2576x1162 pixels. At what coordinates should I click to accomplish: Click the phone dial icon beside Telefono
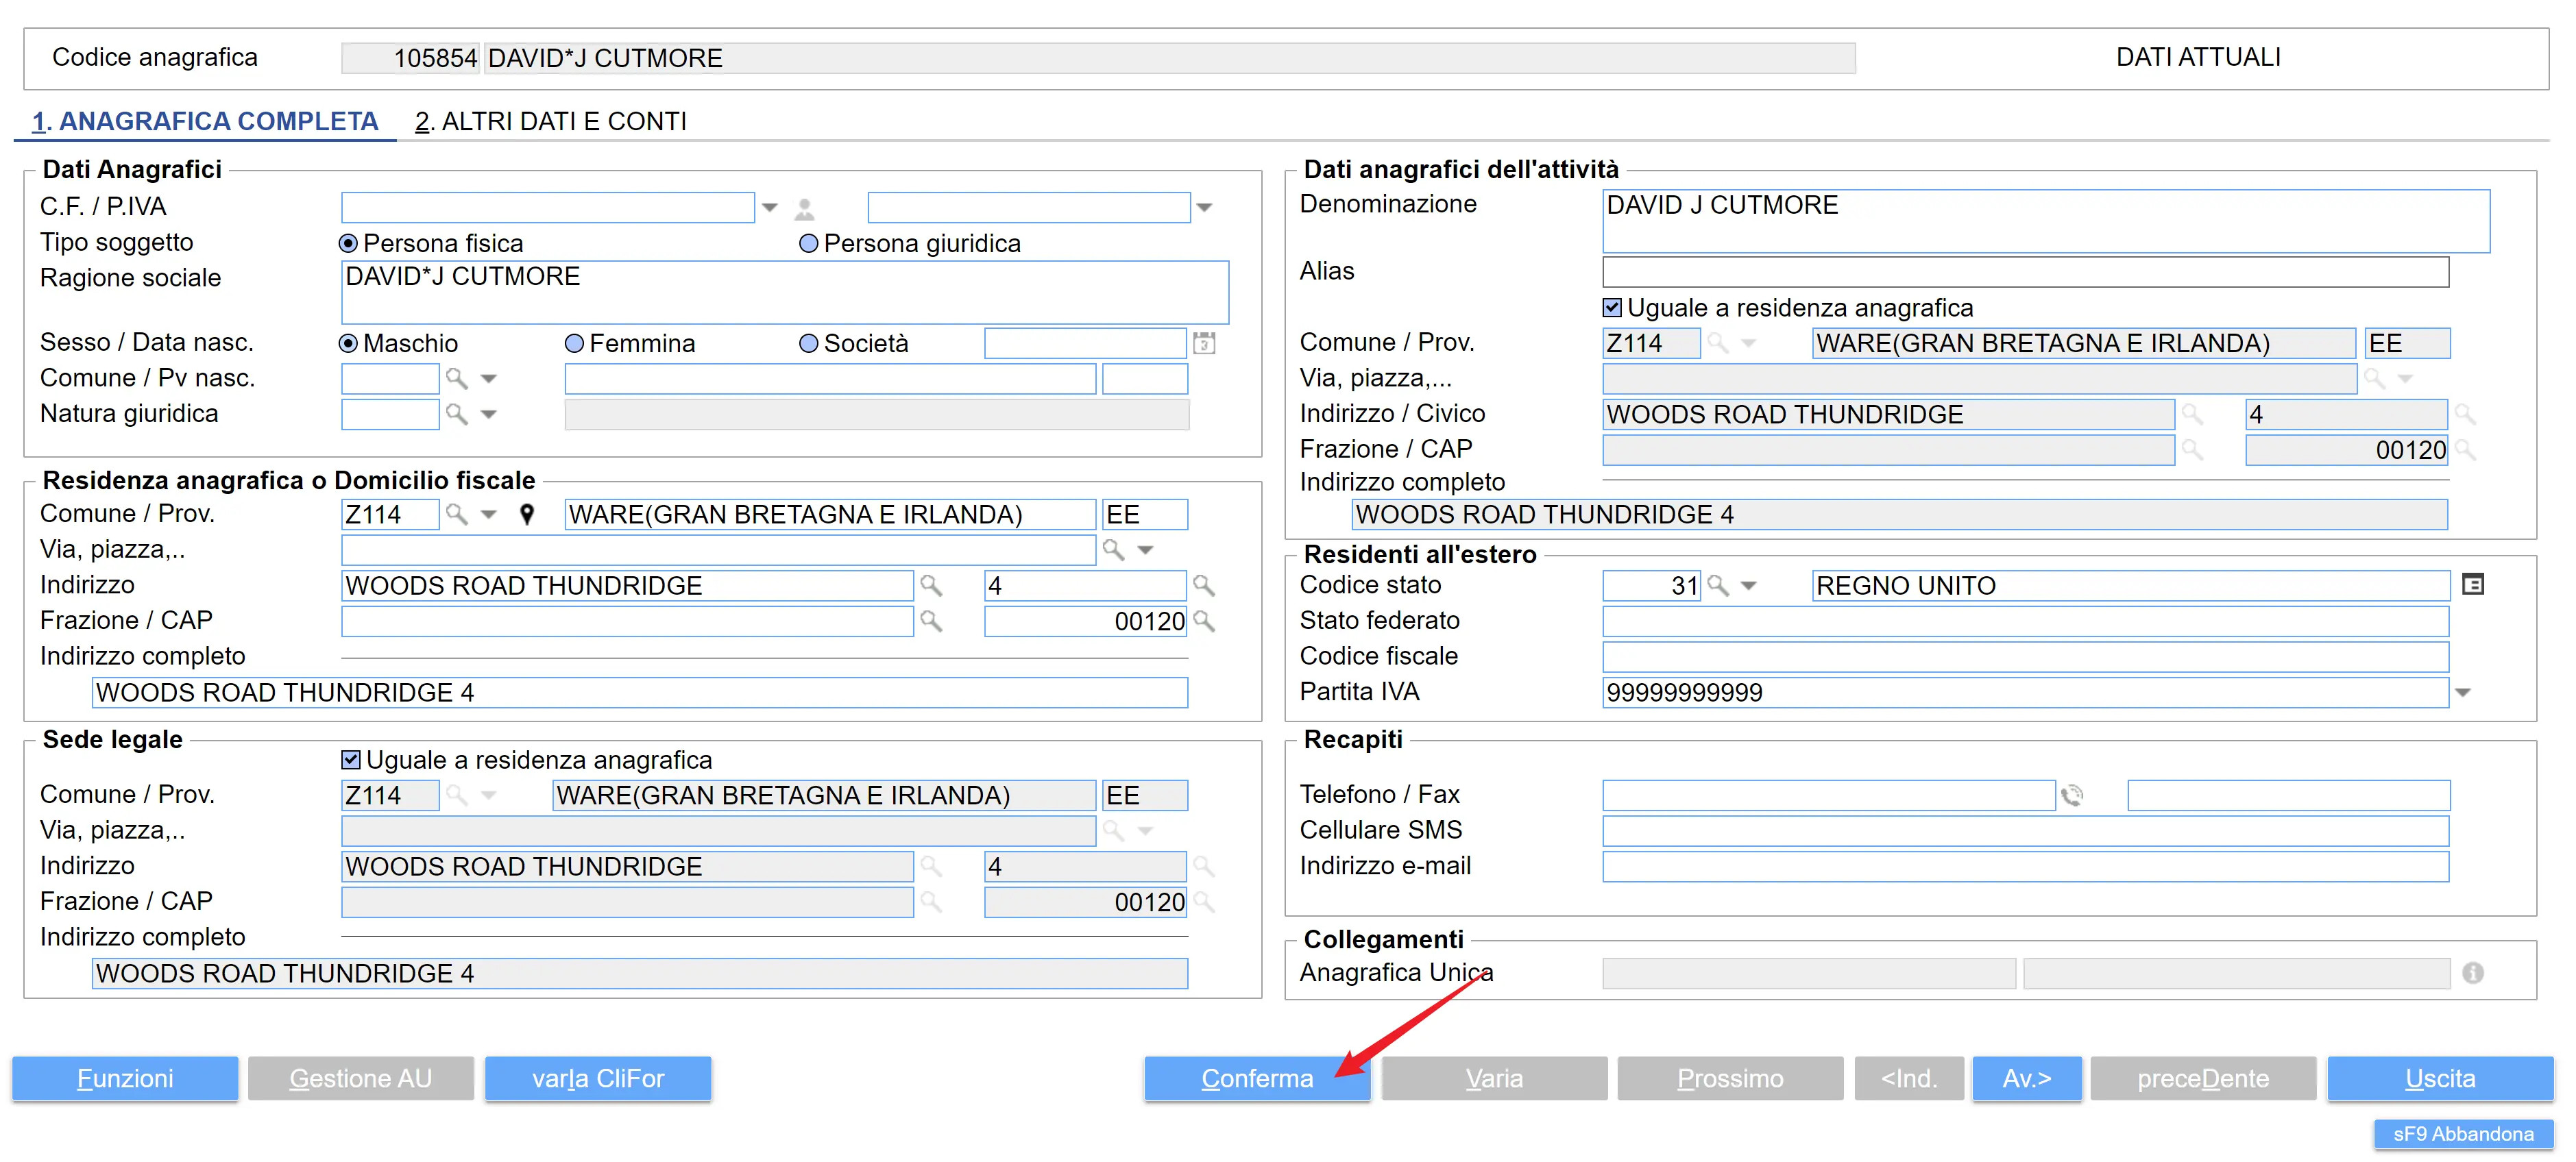pos(2072,795)
